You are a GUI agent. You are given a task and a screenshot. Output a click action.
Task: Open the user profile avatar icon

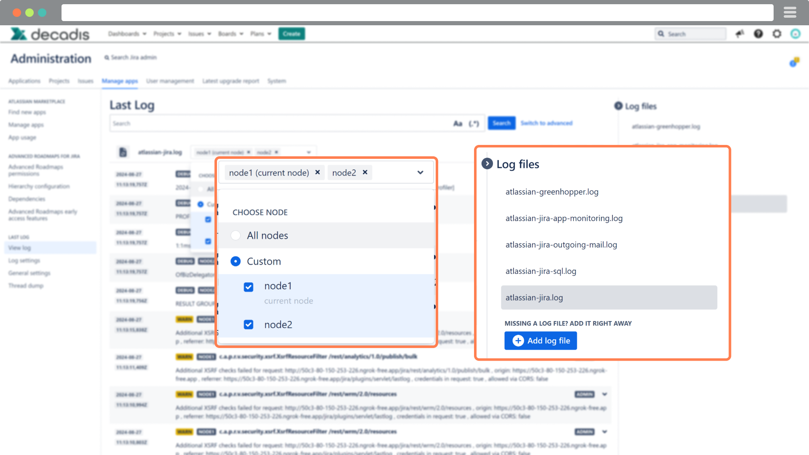coord(796,34)
